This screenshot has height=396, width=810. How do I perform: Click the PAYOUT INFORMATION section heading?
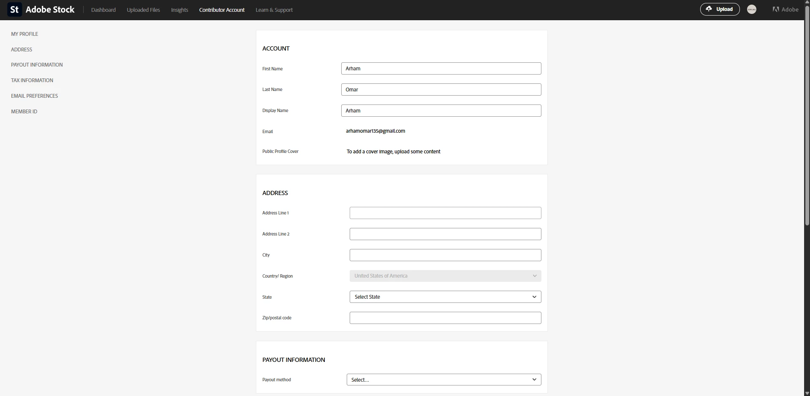coord(294,360)
